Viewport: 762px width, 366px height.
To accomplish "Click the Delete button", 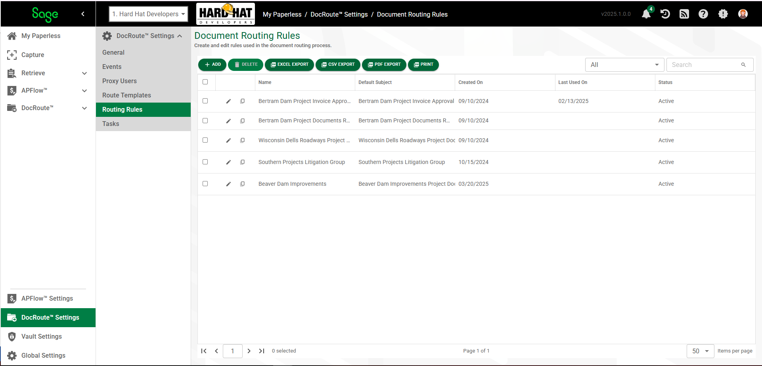I will coord(245,65).
